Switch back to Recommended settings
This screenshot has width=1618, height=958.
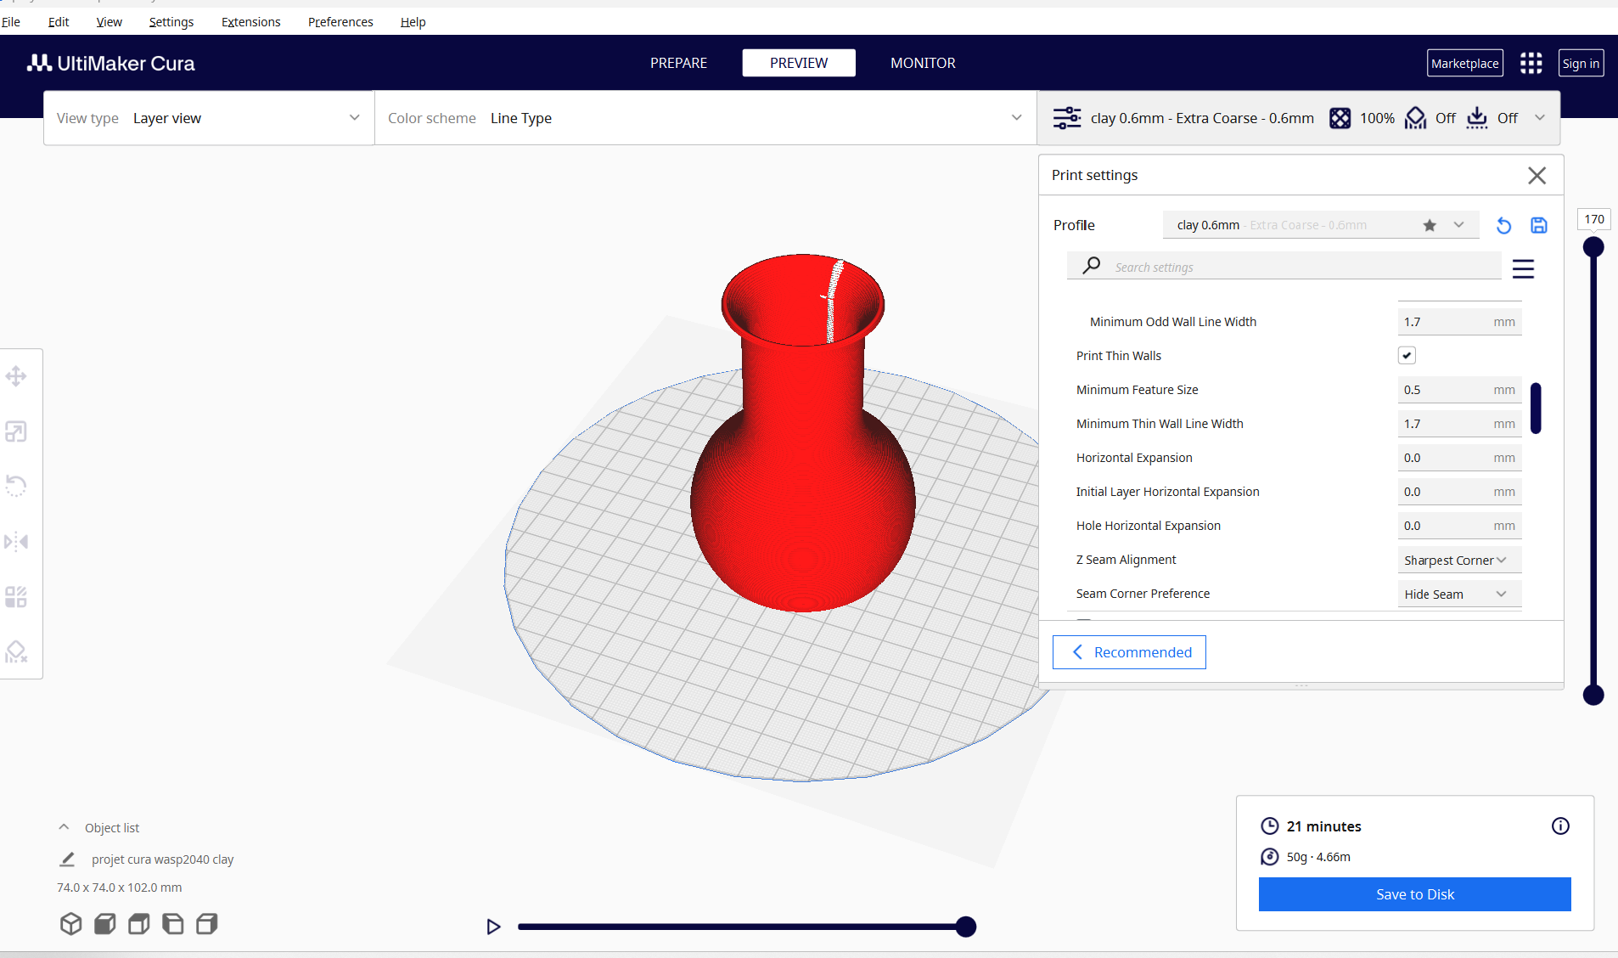[x=1129, y=652]
